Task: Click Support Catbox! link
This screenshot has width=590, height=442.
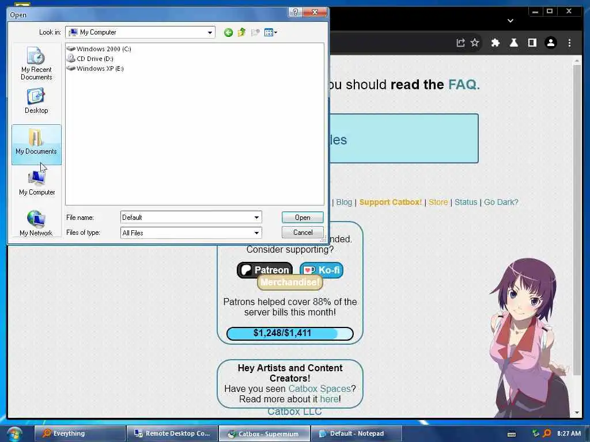Action: [391, 202]
